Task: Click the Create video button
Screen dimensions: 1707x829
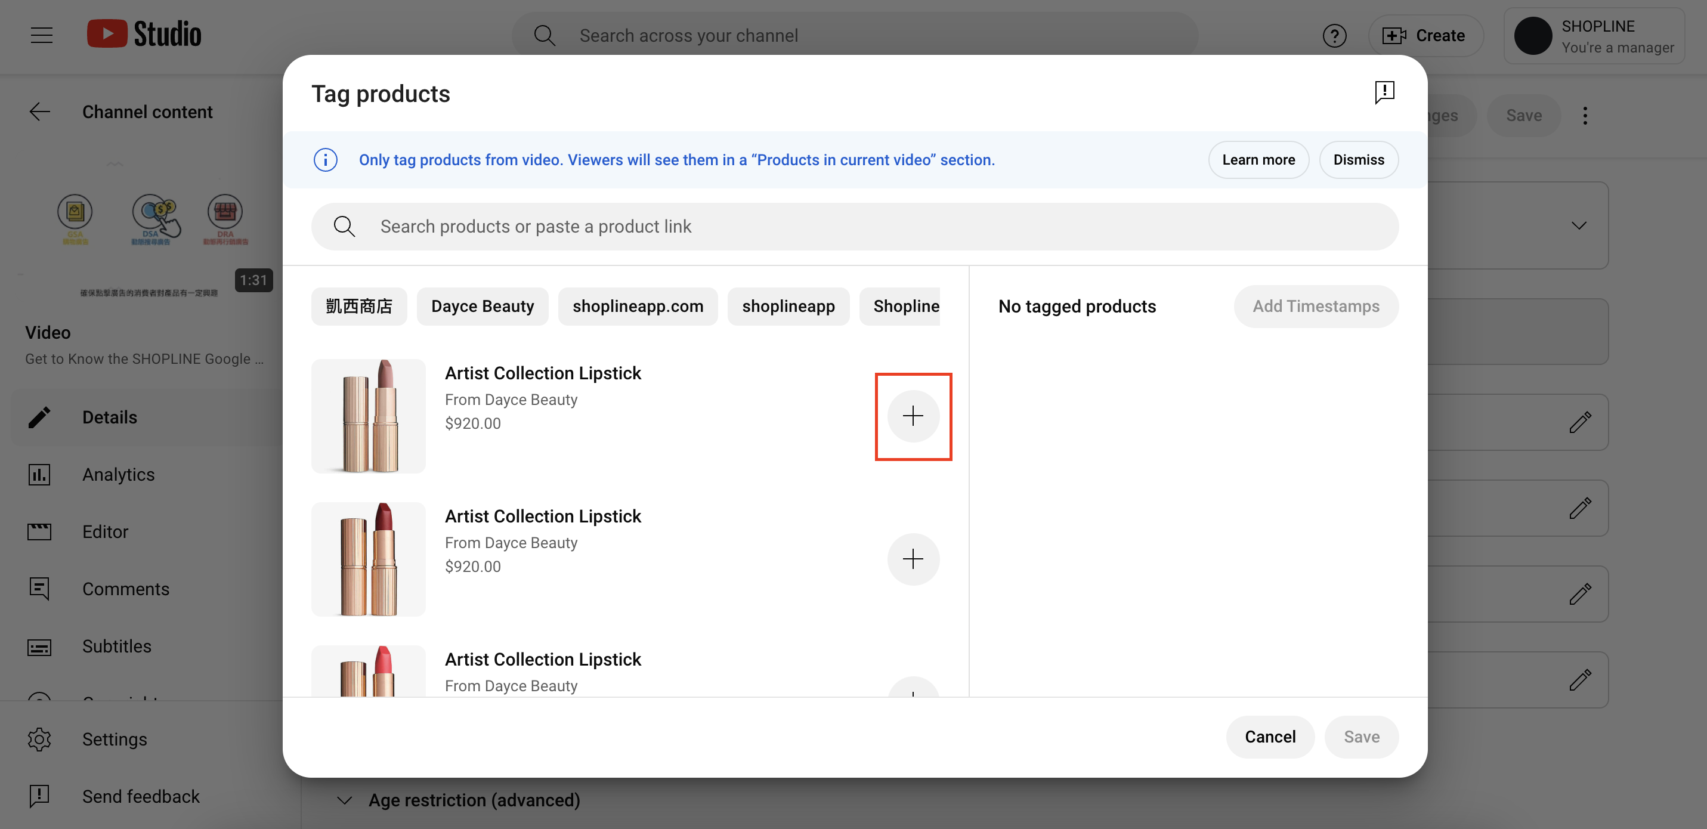Action: (1425, 35)
